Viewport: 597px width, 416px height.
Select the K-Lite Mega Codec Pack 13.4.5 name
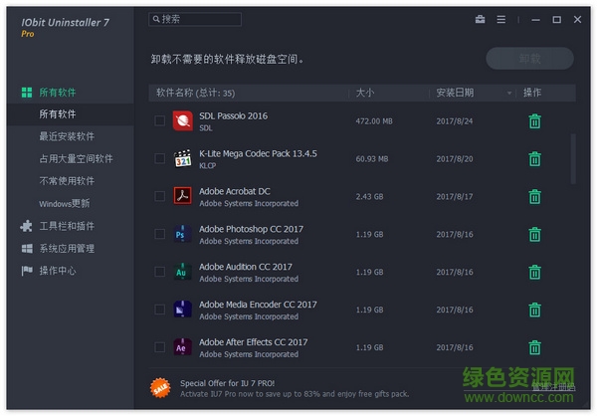(x=258, y=153)
